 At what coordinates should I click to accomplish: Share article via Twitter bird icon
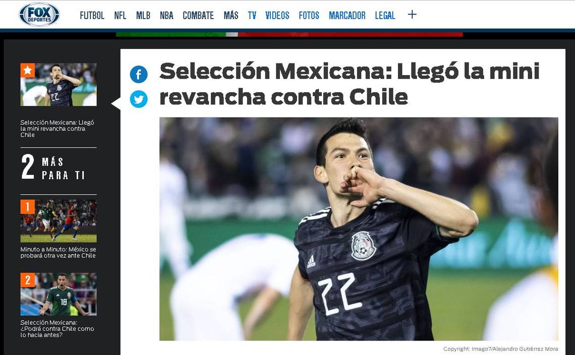139,99
